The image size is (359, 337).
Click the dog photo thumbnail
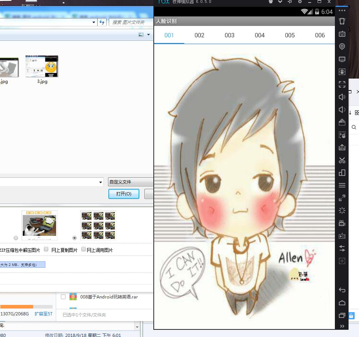click(39, 225)
